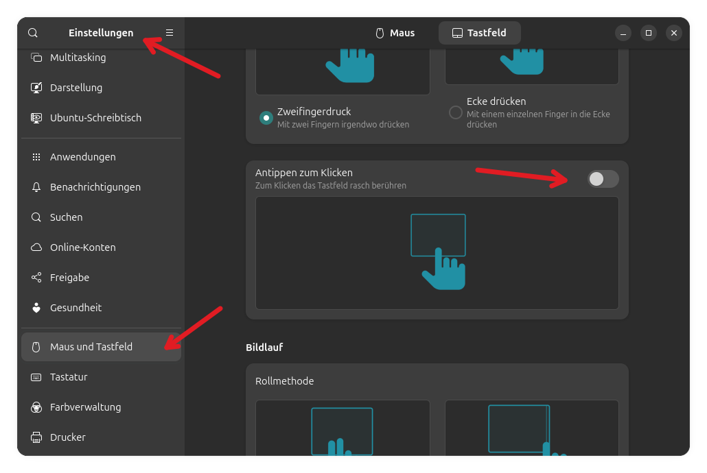Screen dimensions: 707x473
Task: Open Drucker settings
Action: point(101,437)
